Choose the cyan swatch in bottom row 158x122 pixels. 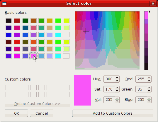58,56
